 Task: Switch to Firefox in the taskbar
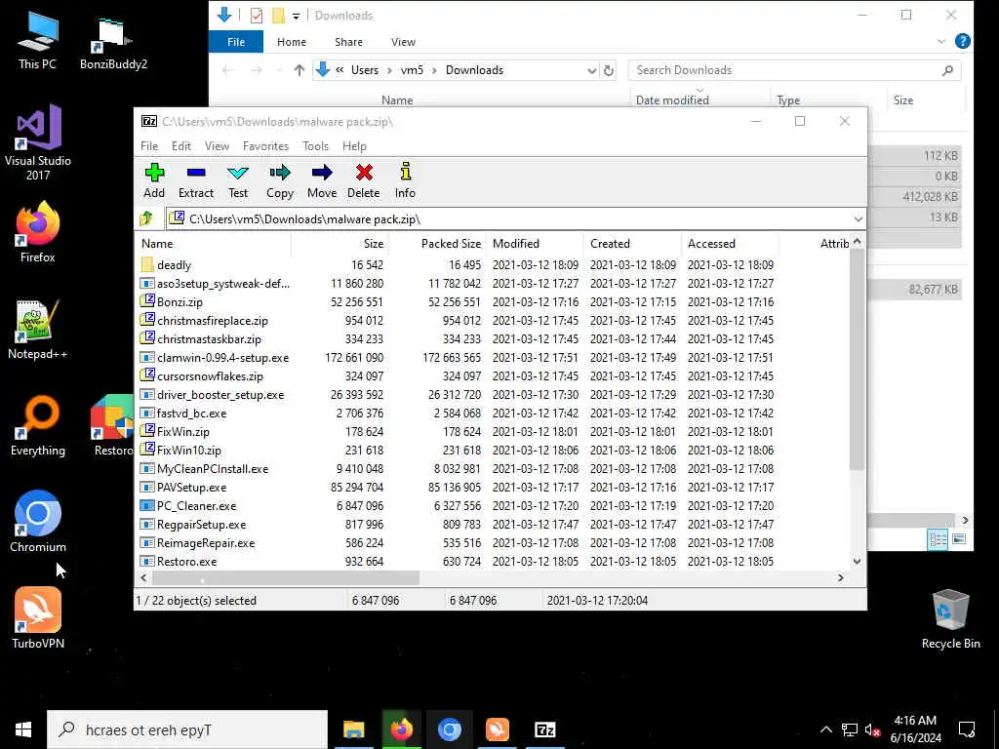pyautogui.click(x=401, y=729)
